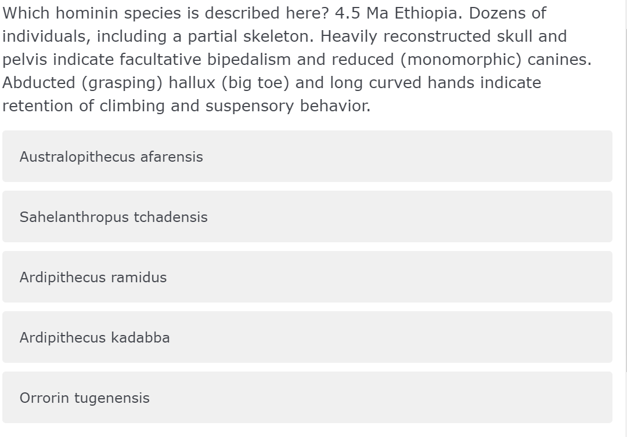Click the answer ending in tugenensis
The width and height of the screenshot is (627, 437).
[85, 398]
